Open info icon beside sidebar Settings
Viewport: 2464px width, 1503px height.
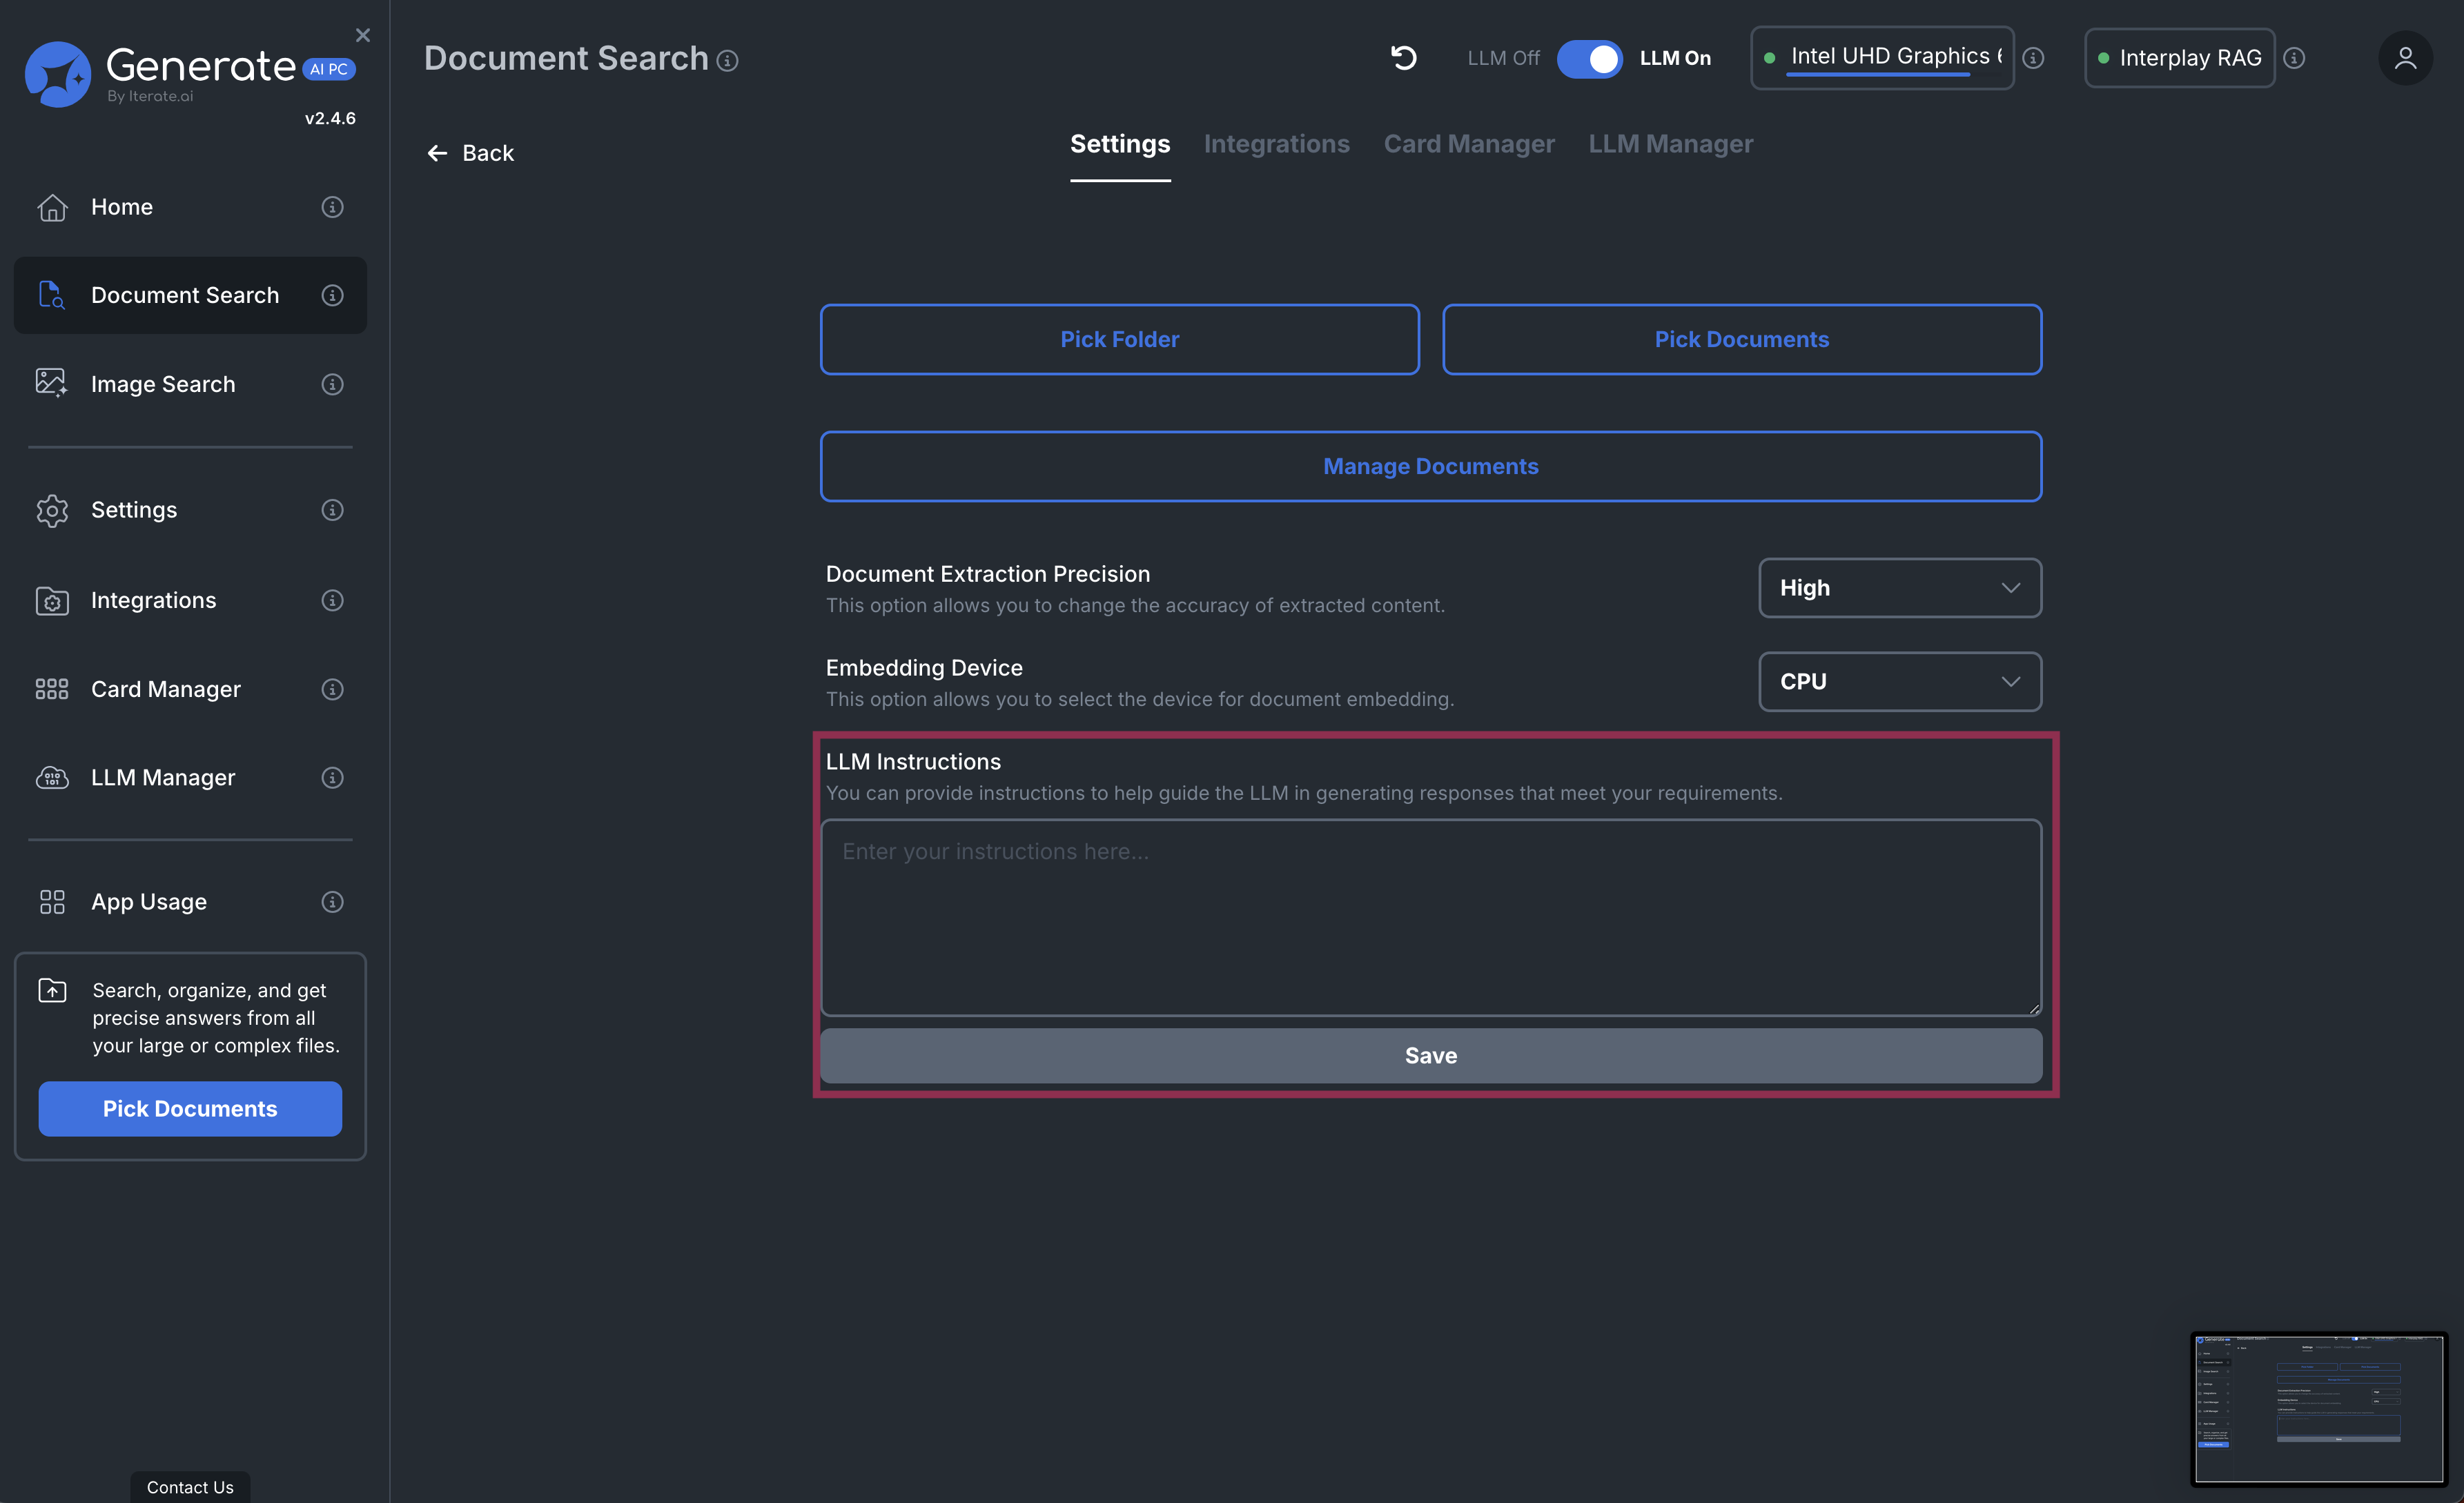(x=332, y=510)
